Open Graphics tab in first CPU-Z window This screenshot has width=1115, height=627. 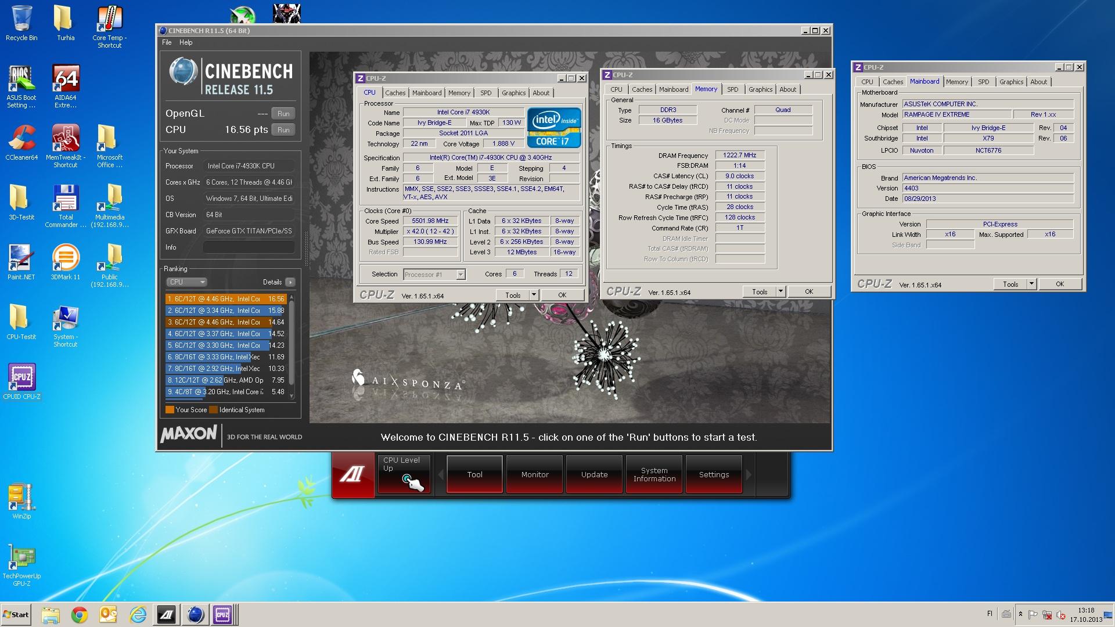click(x=513, y=93)
